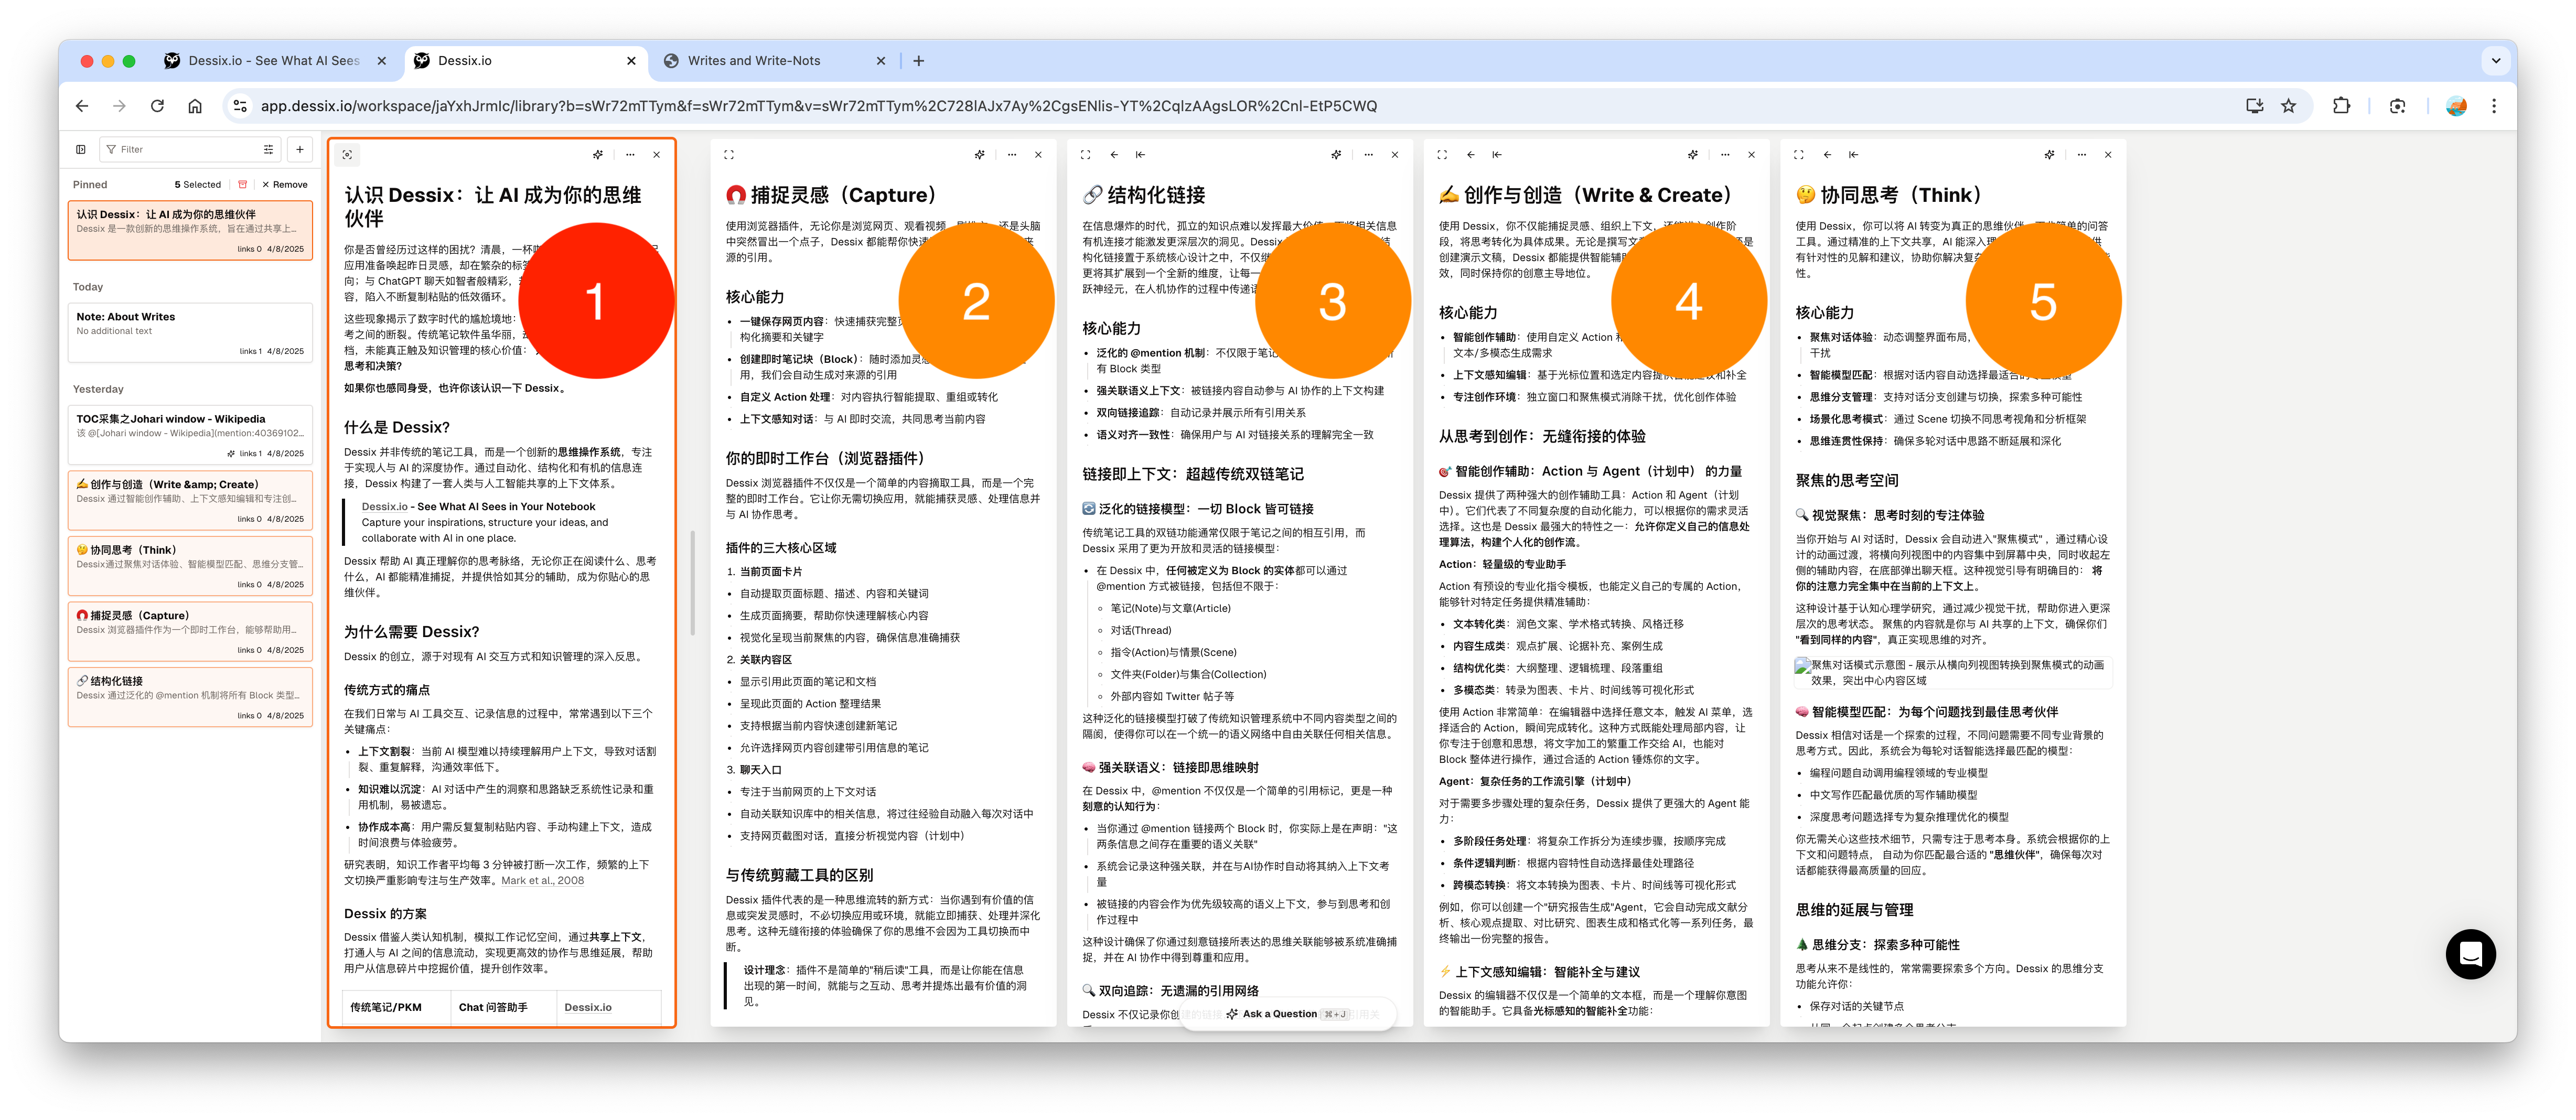Image resolution: width=2576 pixels, height=1120 pixels.
Task: Select 协同思考 (Think) sidebar card
Action: tap(190, 565)
